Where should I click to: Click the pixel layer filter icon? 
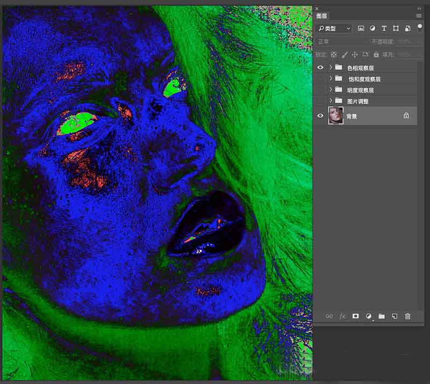tap(361, 28)
